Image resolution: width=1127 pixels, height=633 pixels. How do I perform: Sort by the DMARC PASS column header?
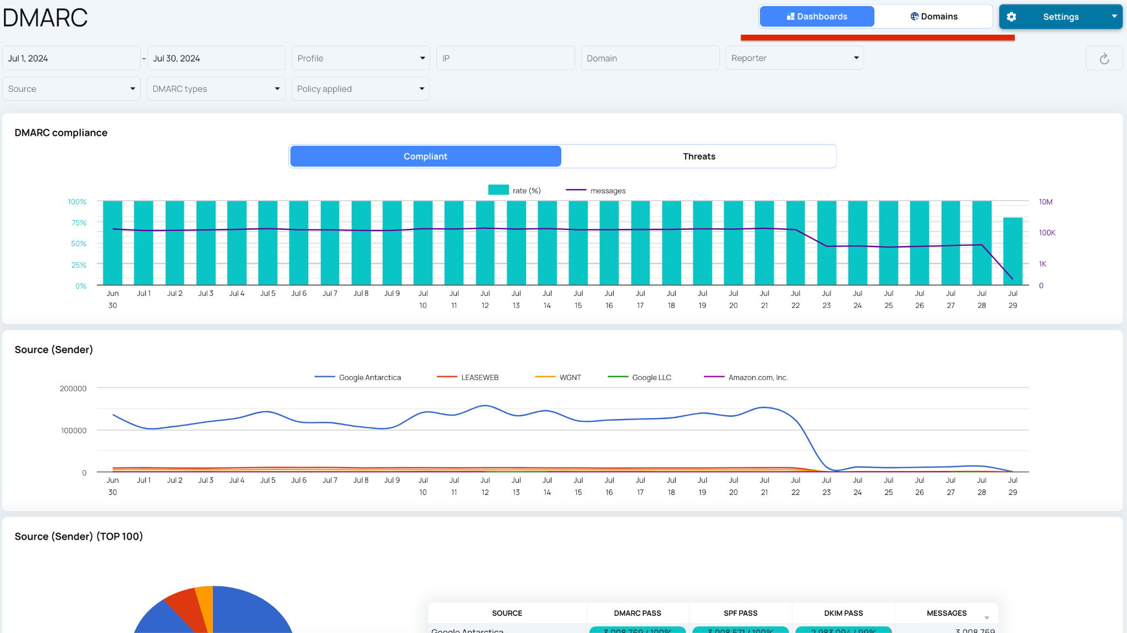tap(637, 613)
